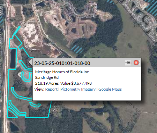Viewport: 157px width, 133px height.
Task: Open the parcel Report link
Action: tap(51, 89)
